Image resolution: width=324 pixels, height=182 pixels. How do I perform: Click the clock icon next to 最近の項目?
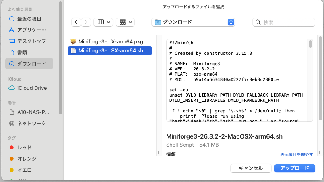pos(12,19)
